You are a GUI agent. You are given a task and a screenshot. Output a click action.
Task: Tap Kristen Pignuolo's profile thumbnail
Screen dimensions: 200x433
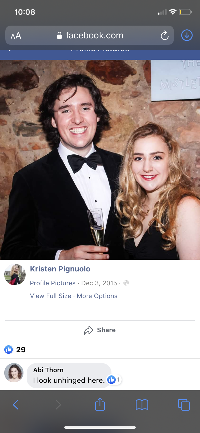pos(15,275)
